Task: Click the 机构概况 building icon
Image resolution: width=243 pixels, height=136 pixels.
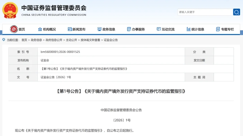Action: 40,29
